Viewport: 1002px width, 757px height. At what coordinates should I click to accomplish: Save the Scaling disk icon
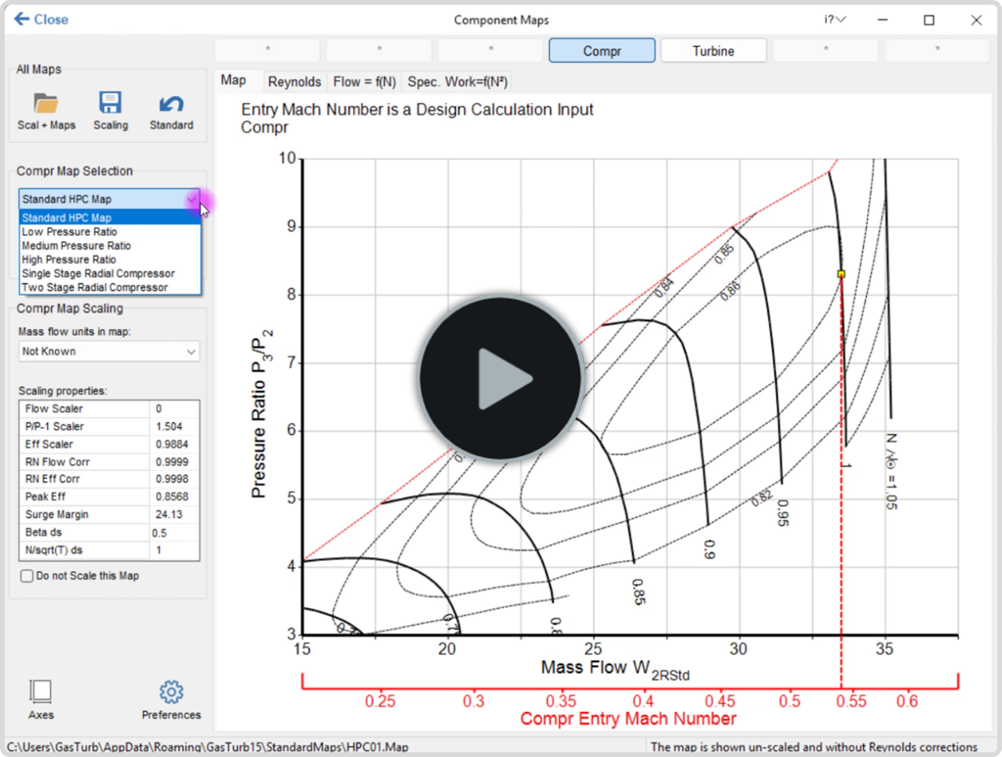pos(111,102)
